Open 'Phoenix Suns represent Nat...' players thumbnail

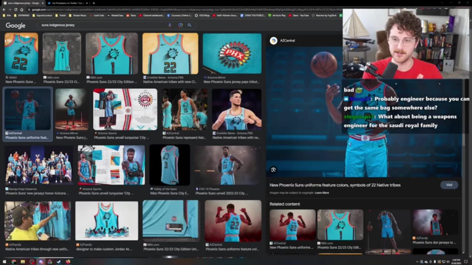(x=185, y=110)
